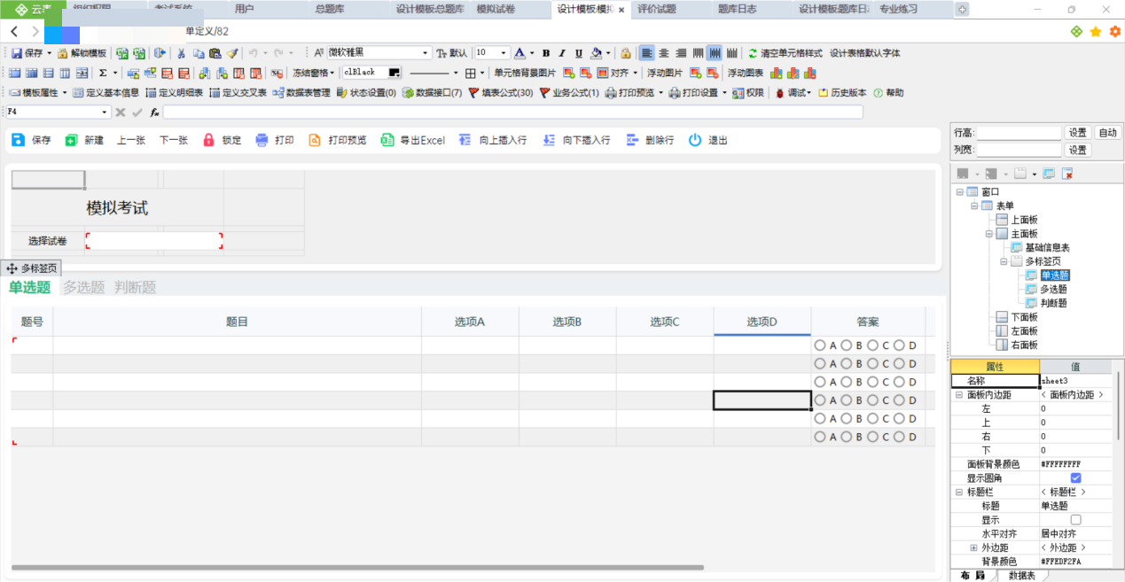Open the 冻结窗格 dropdown

click(x=332, y=73)
